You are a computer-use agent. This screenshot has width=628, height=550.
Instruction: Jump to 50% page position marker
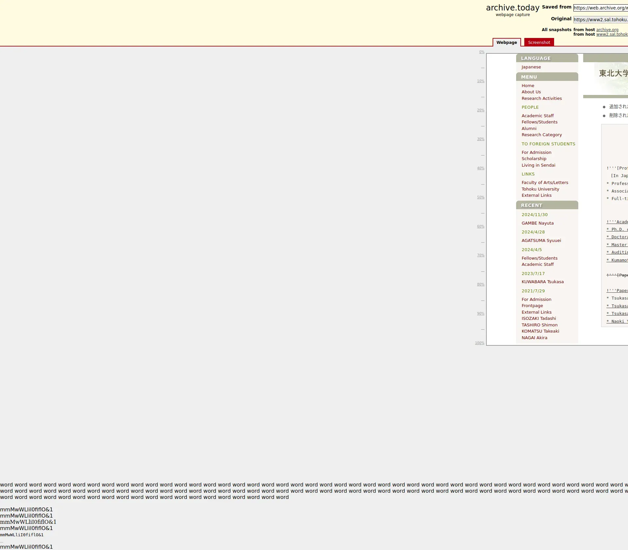pyautogui.click(x=480, y=197)
